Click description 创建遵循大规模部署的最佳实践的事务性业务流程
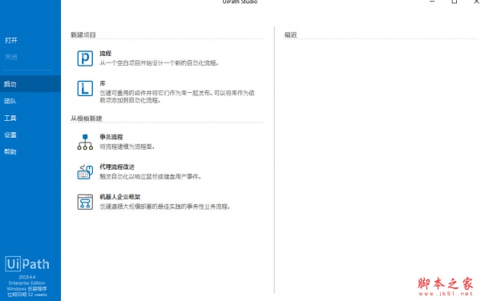 point(164,207)
